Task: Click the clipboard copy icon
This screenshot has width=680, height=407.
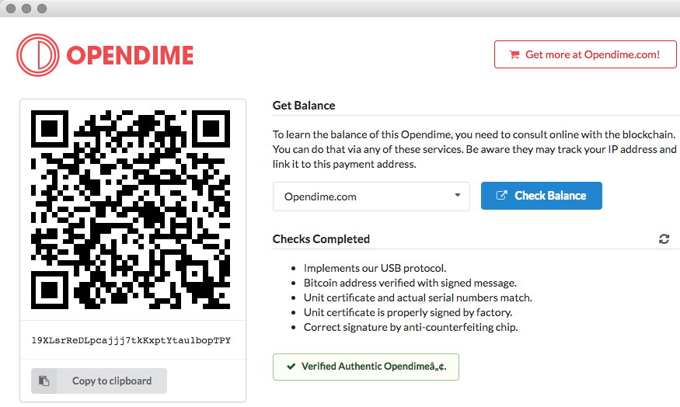Action: coord(44,381)
